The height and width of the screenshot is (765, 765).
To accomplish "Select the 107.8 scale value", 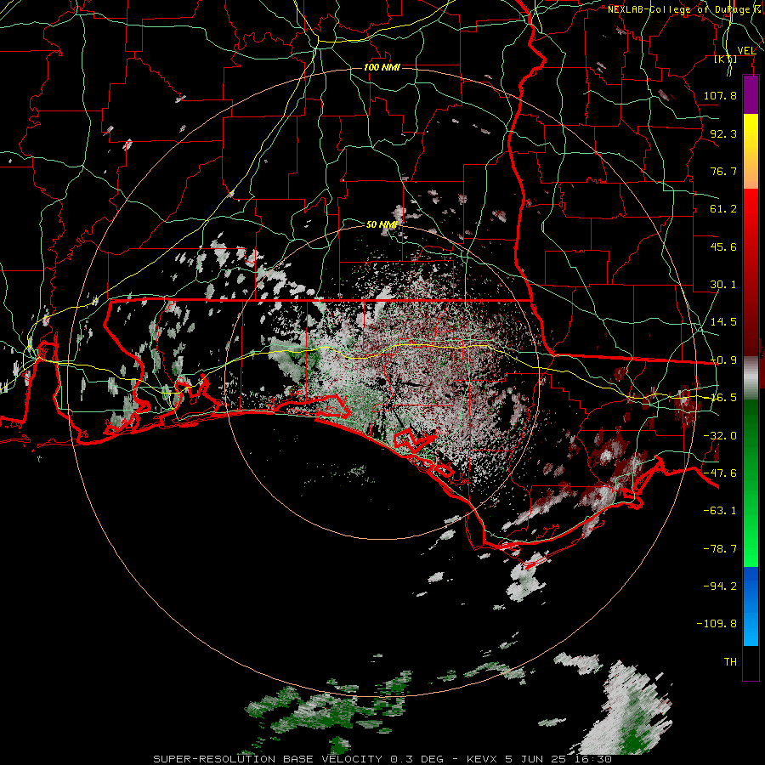I will (x=720, y=95).
